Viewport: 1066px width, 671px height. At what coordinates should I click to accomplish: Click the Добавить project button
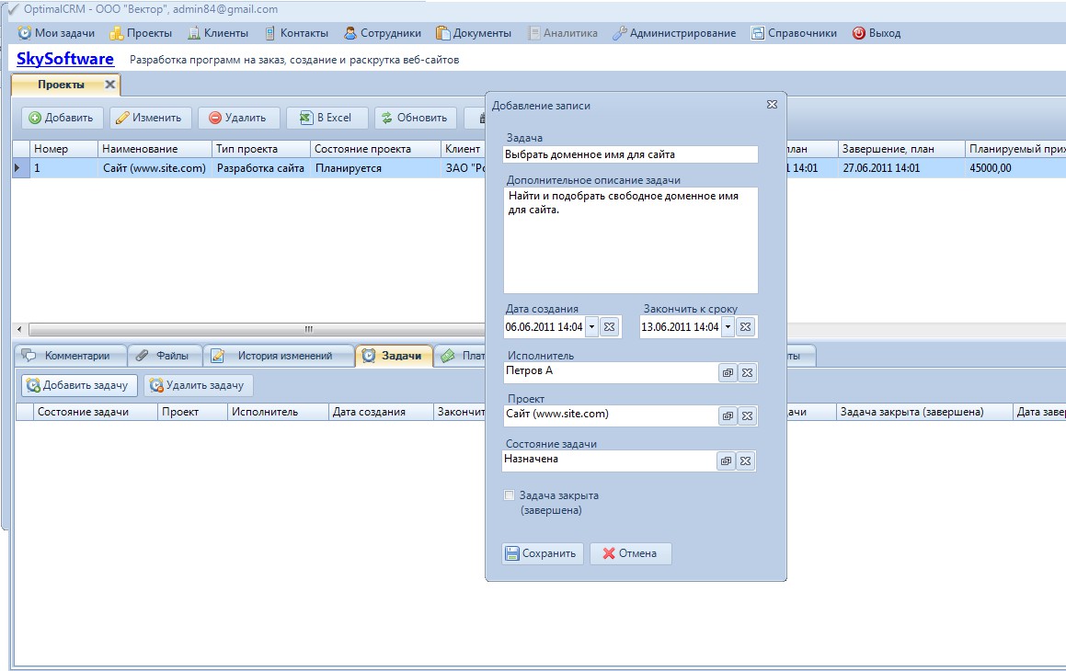pos(62,118)
